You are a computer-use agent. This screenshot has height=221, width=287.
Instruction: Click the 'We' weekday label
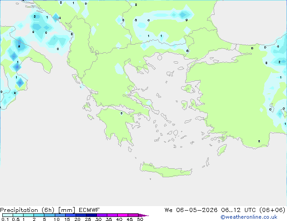point(168,210)
